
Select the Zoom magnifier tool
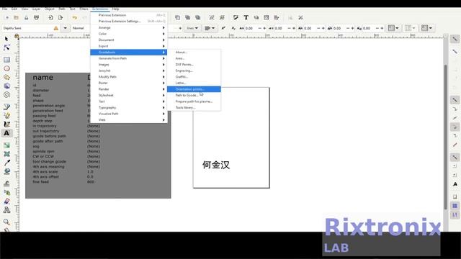(6, 222)
